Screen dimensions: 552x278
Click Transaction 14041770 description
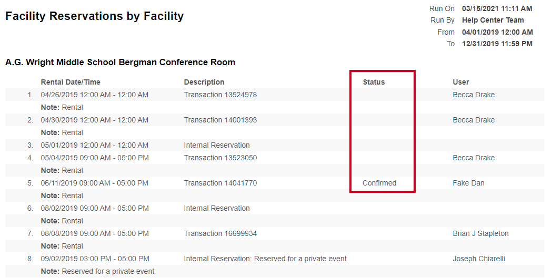(220, 183)
